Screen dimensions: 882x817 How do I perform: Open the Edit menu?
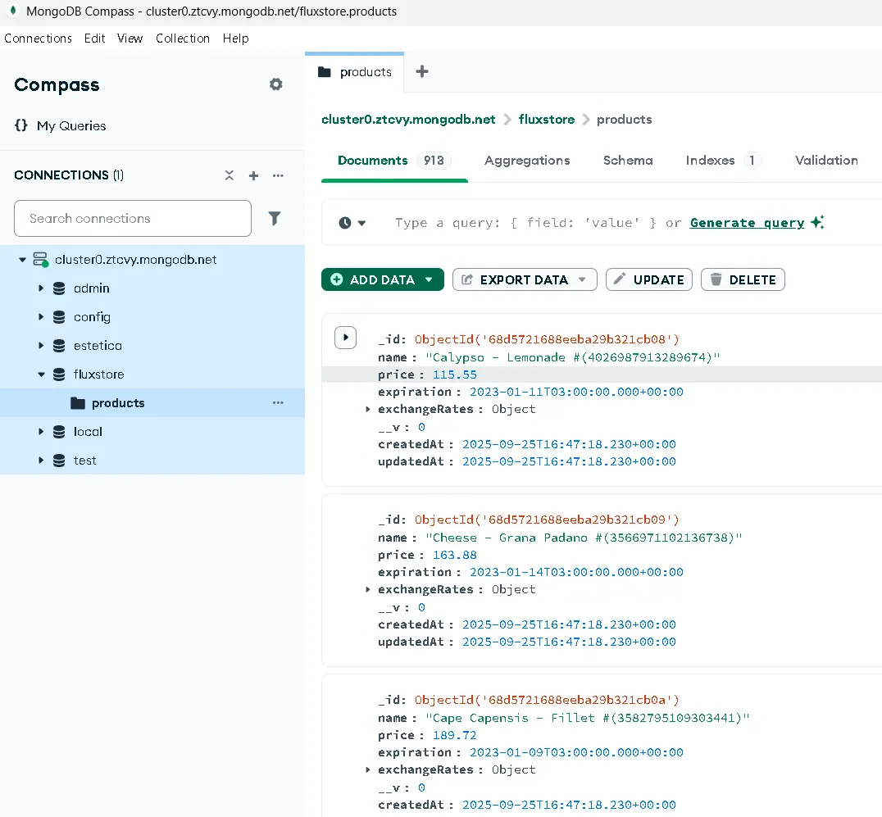coord(94,39)
